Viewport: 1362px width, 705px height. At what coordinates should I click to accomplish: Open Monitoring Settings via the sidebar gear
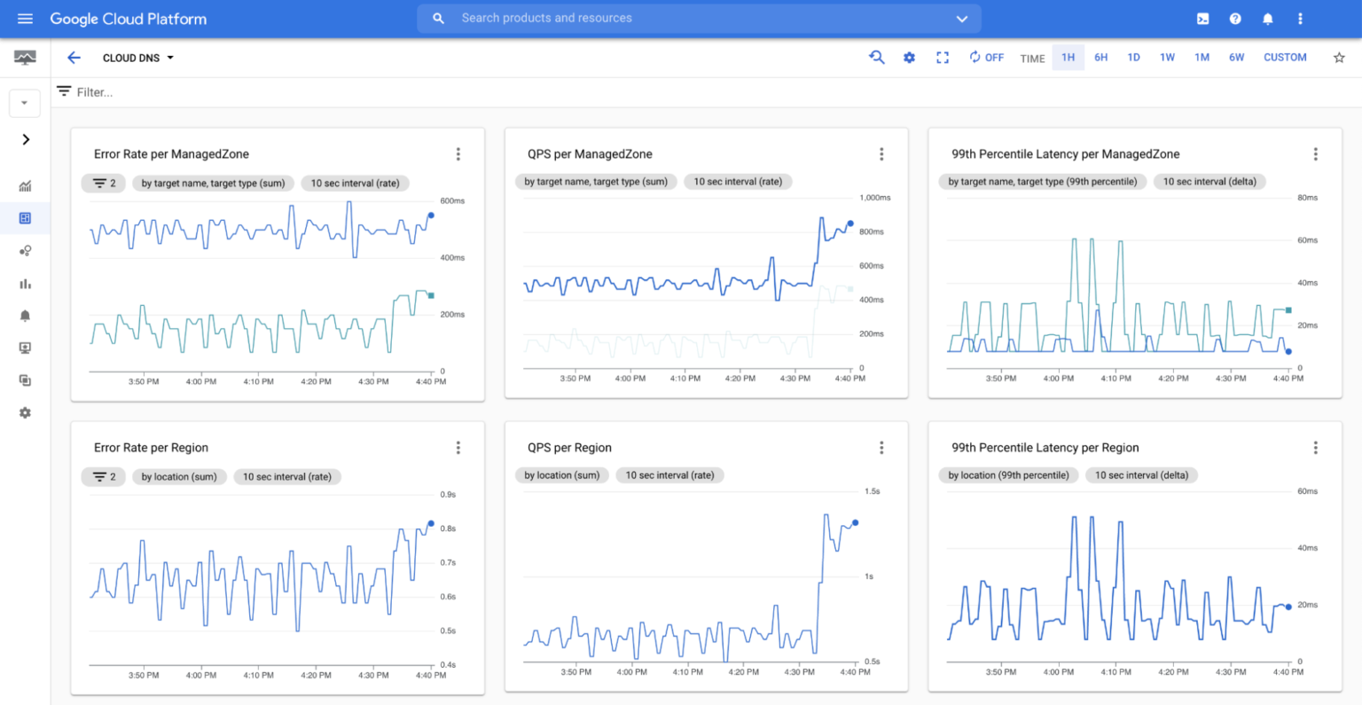(25, 412)
